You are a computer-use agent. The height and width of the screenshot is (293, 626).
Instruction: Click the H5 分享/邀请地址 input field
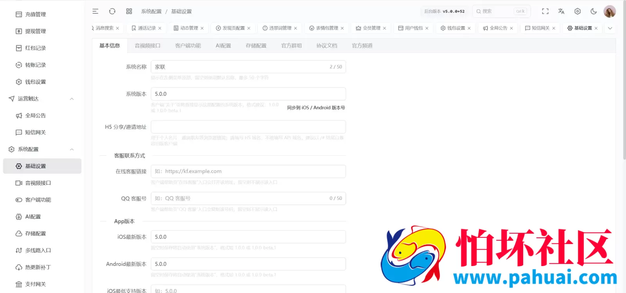[248, 127]
